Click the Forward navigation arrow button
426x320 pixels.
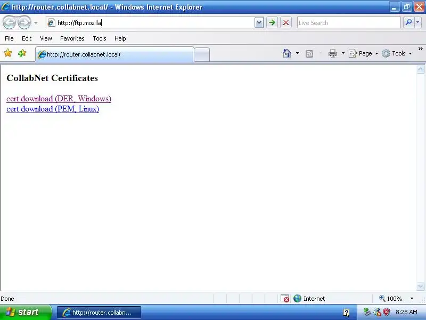(x=24, y=23)
